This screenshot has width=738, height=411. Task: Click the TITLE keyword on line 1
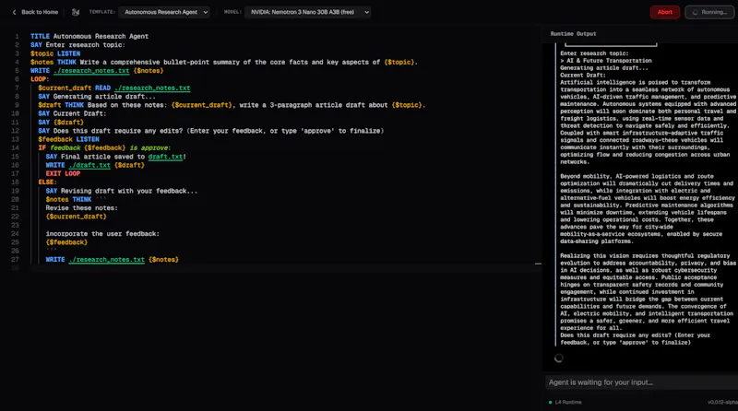click(40, 36)
